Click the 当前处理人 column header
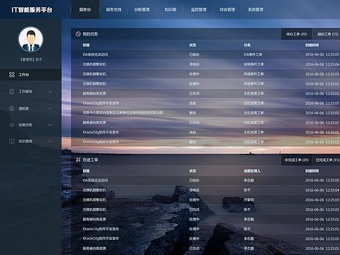The width and height of the screenshot is (340, 255). pyautogui.click(x=252, y=171)
